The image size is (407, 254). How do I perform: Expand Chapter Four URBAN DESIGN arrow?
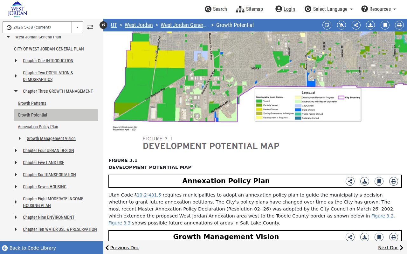coord(16,150)
